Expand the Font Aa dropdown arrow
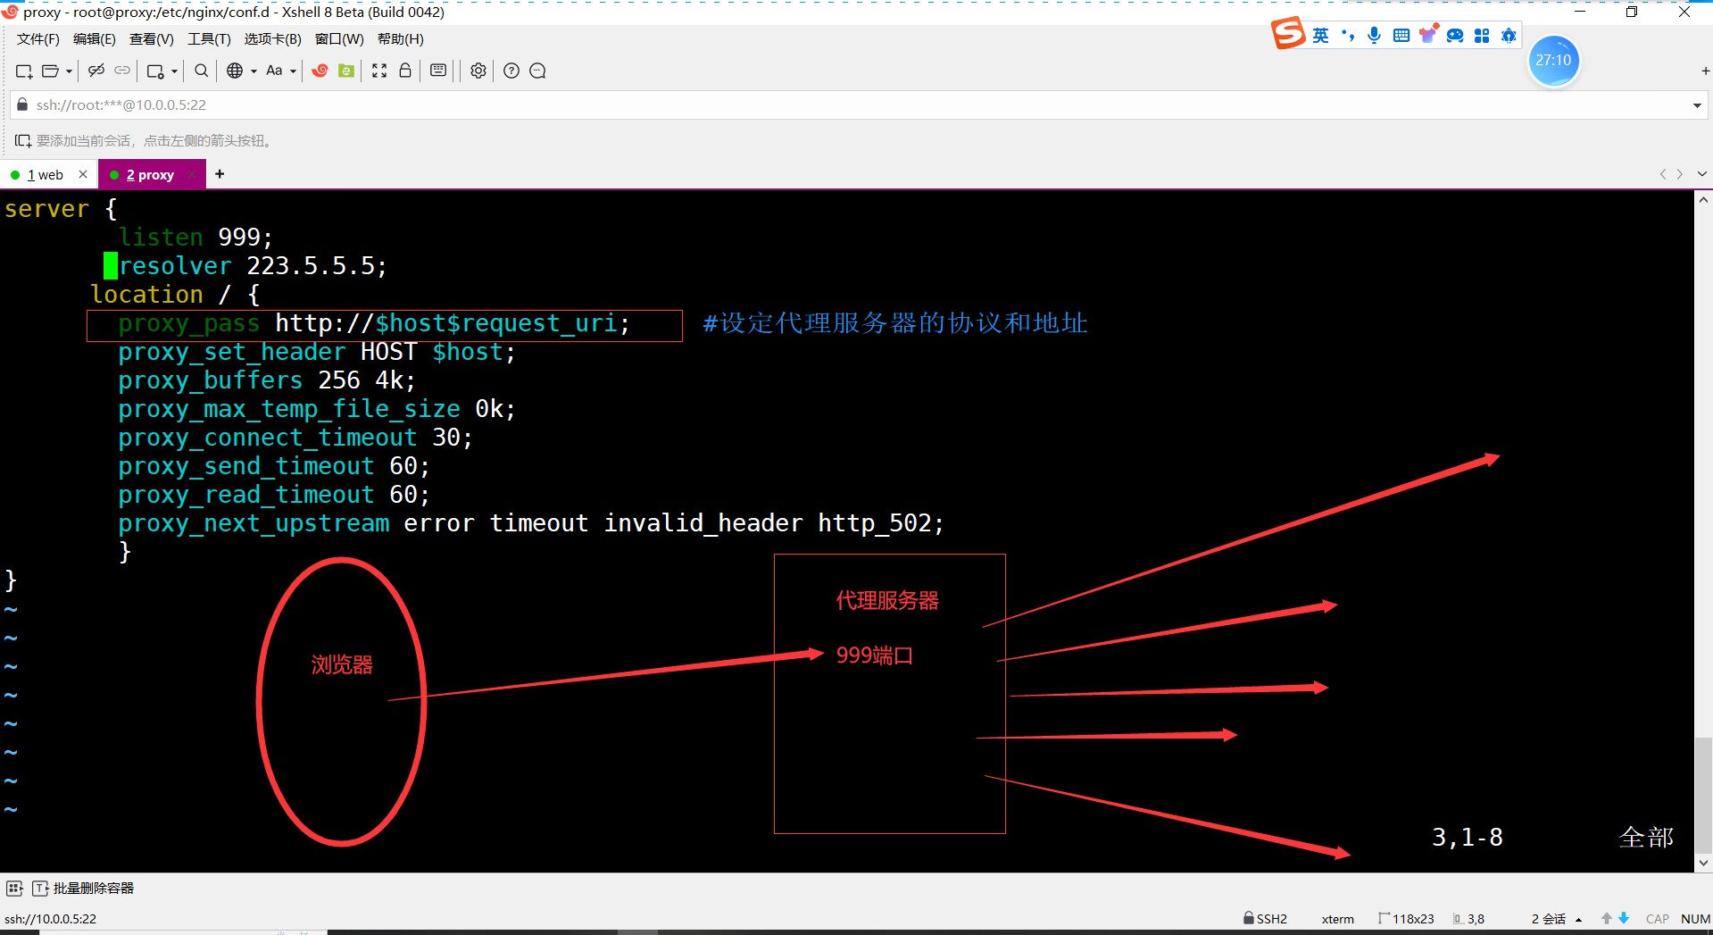The height and width of the screenshot is (935, 1713). tap(293, 71)
